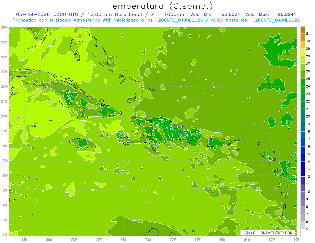
Task: Click the "20" legend value
Action: [x=308, y=116]
